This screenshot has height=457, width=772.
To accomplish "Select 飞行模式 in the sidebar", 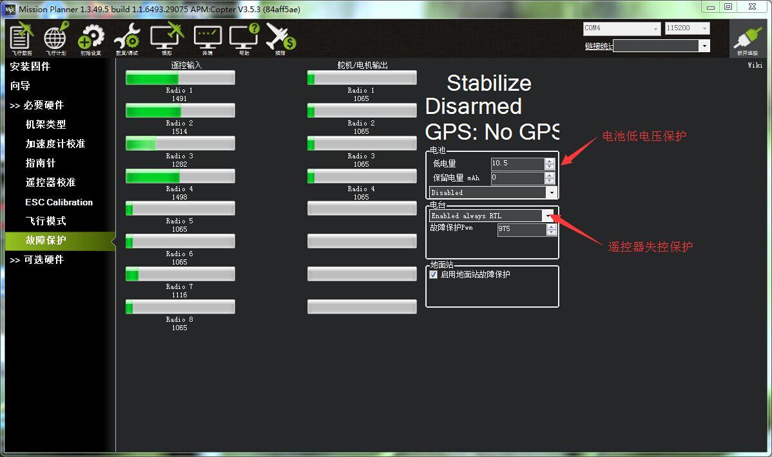I will tap(46, 221).
